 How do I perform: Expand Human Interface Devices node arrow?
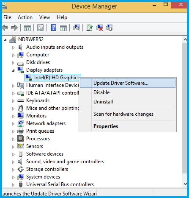13,86
